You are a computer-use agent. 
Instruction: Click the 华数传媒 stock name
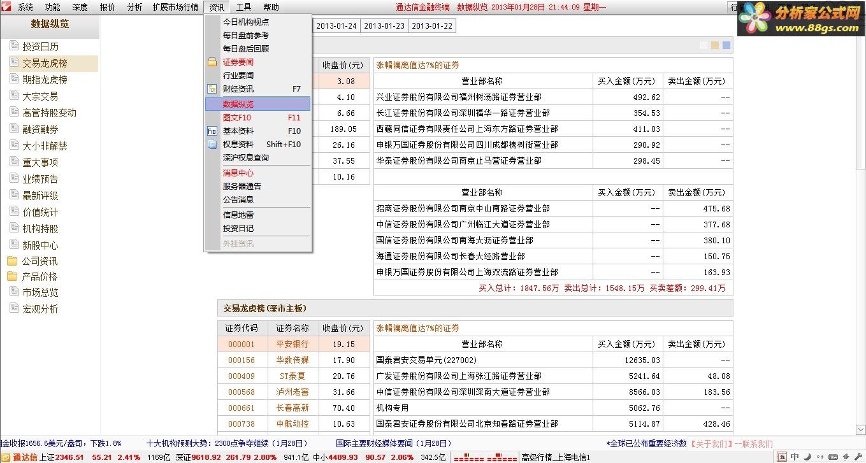tap(292, 360)
